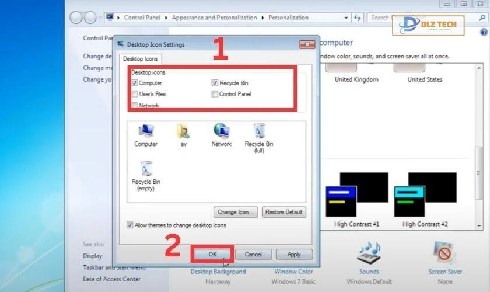Click the Change Icon... button

point(236,212)
